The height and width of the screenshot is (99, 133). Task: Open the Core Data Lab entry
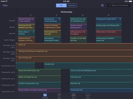[x=101, y=79]
